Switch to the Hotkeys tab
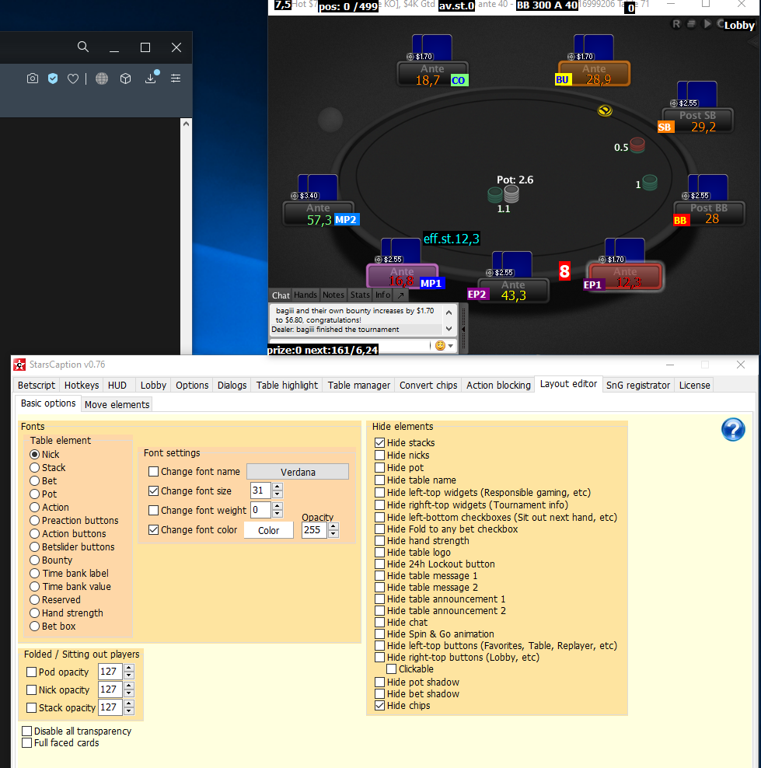The image size is (761, 768). (x=82, y=385)
